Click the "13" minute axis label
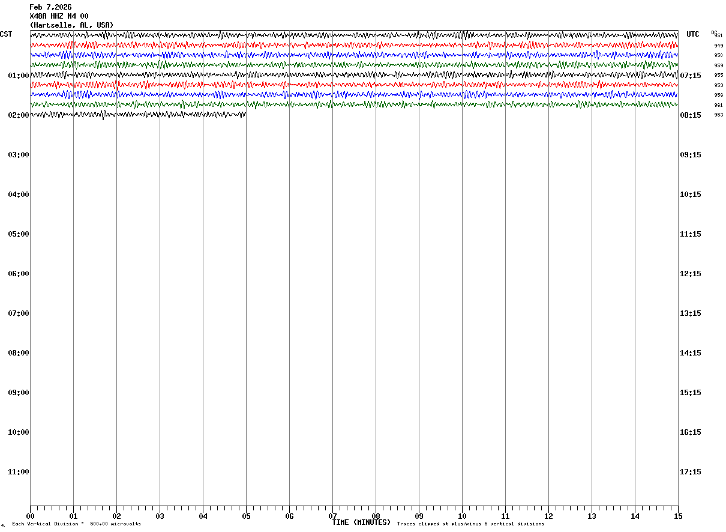 [592, 516]
